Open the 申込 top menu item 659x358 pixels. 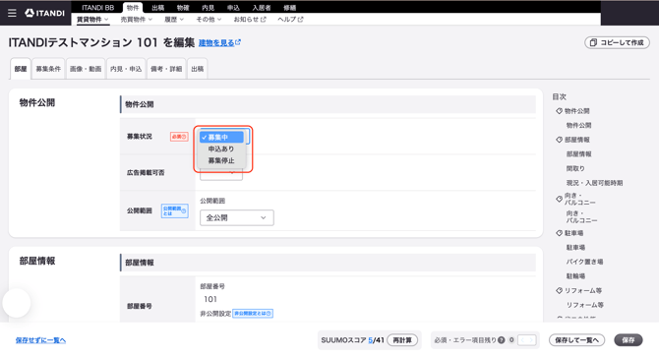pyautogui.click(x=233, y=8)
